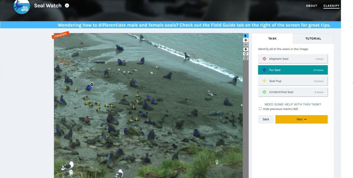
Task: Click the green Unidentified Seal crosshair icon
Action: pyautogui.click(x=264, y=92)
